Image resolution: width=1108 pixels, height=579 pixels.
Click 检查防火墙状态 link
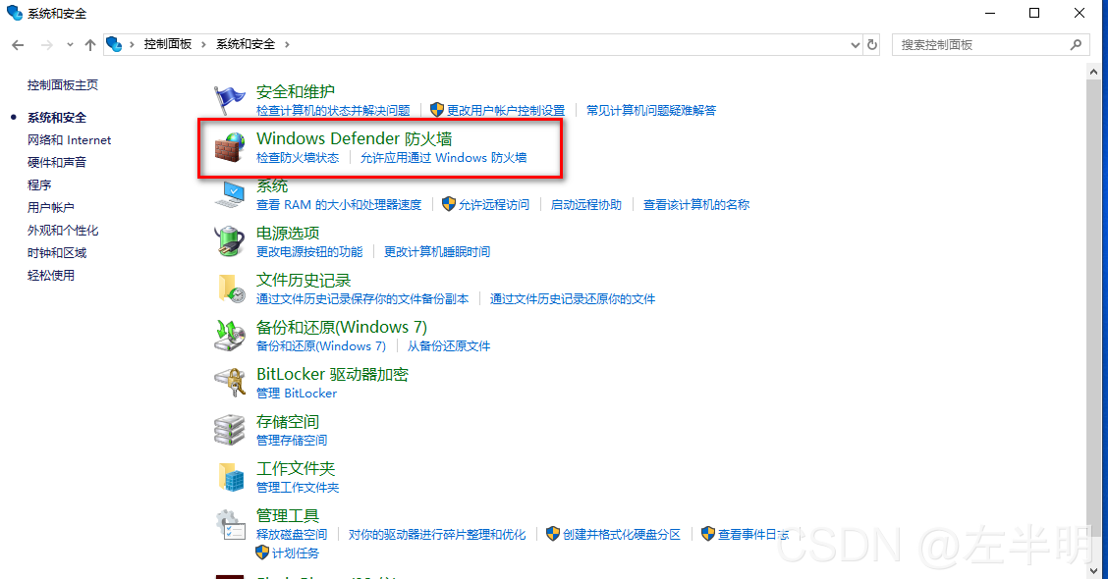tap(298, 157)
